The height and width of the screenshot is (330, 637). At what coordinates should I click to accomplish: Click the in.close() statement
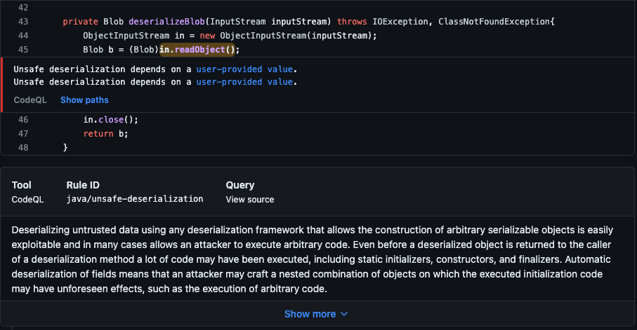pos(111,120)
